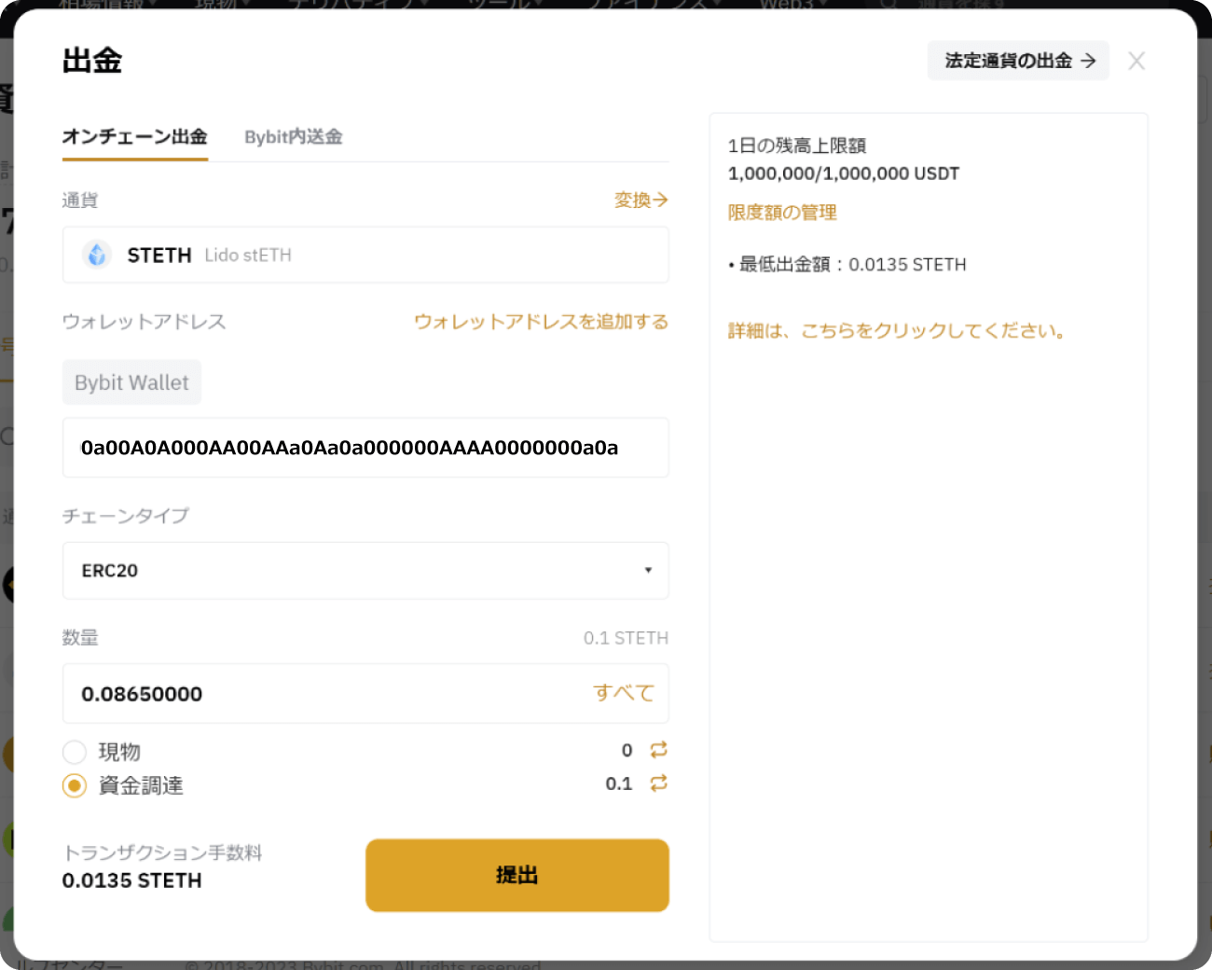The width and height of the screenshot is (1212, 970).
Task: Click the swap icon beside 現物 balance
Action: 658,750
